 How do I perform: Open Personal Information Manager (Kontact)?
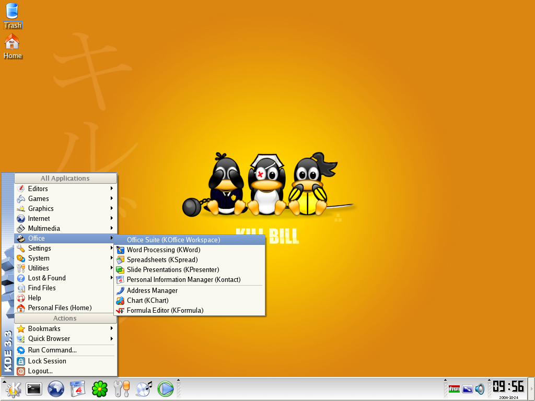(189, 279)
